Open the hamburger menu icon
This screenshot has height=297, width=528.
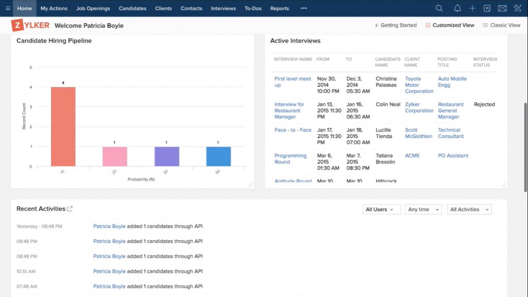tap(8, 8)
